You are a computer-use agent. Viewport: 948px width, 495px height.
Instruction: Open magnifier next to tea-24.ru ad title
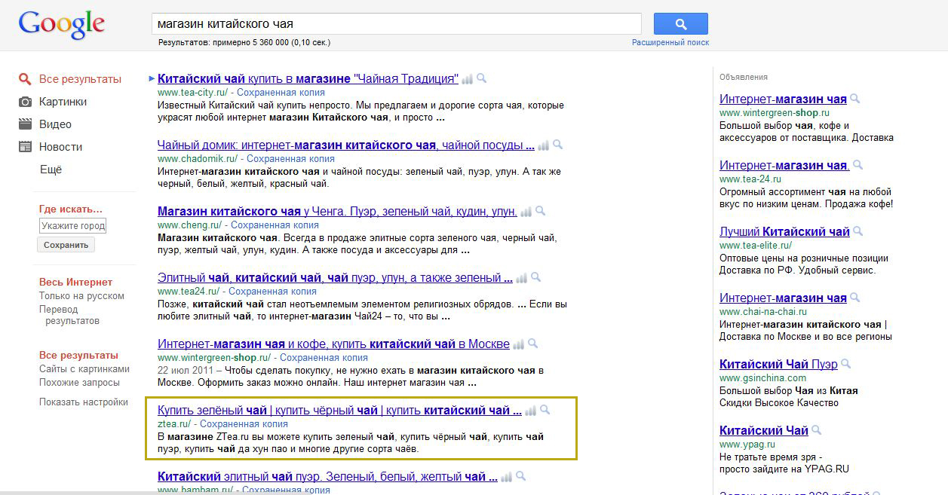(858, 165)
